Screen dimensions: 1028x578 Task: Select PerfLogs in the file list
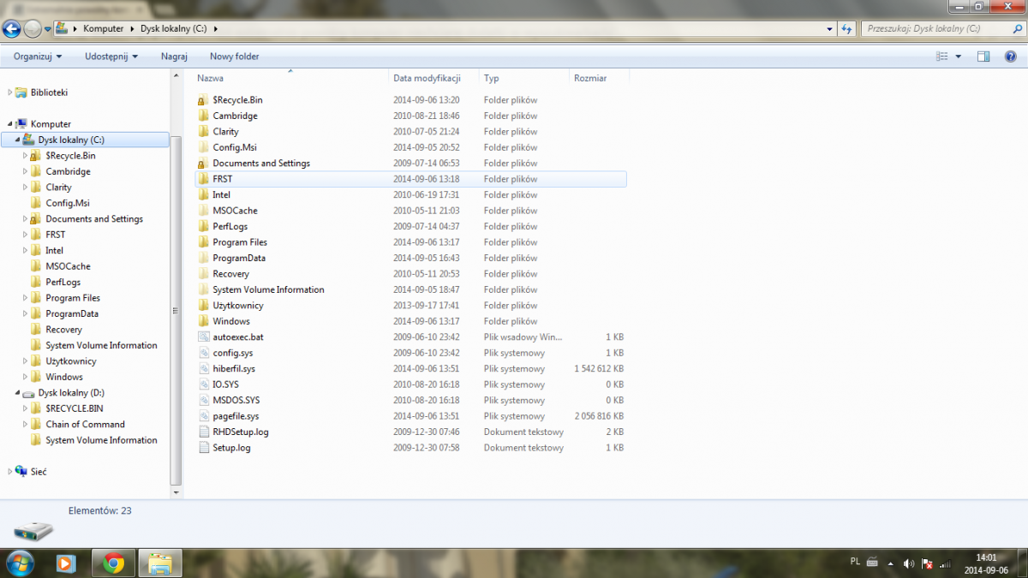(230, 227)
